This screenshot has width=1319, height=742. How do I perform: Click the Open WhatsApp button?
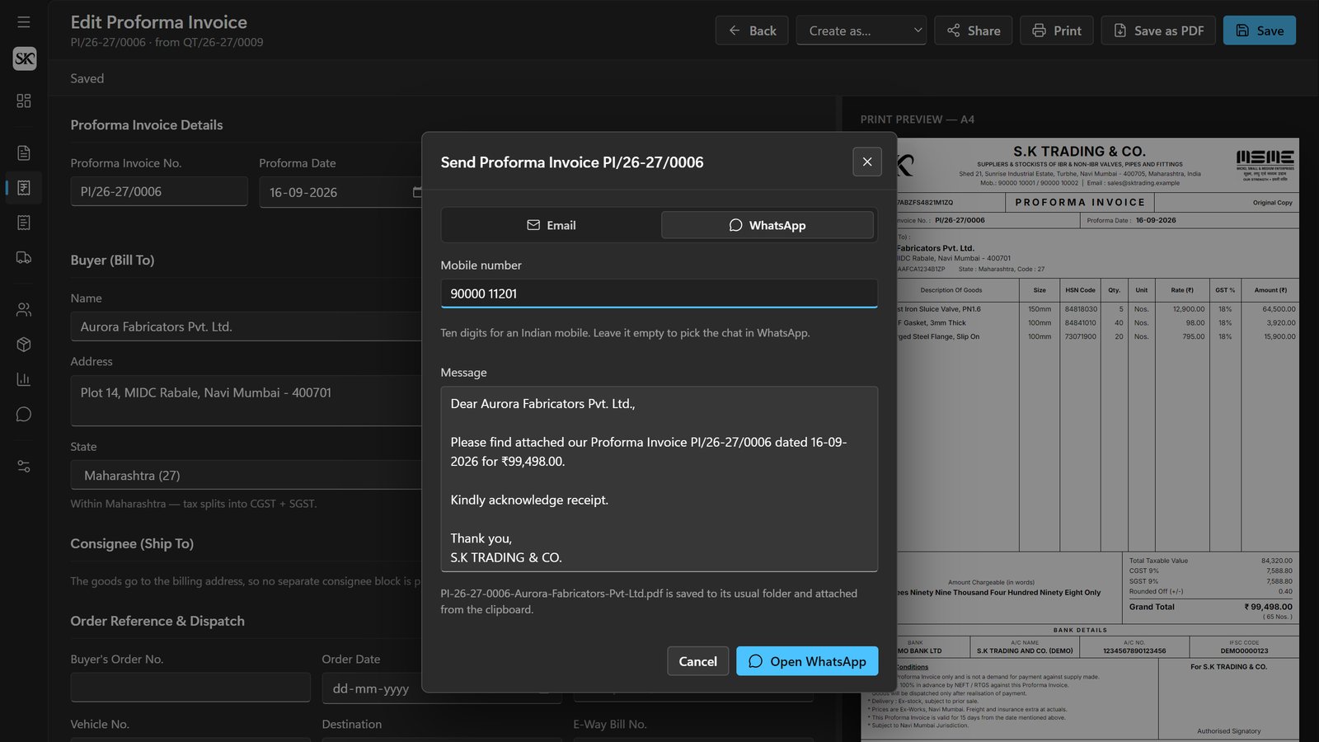pyautogui.click(x=807, y=661)
